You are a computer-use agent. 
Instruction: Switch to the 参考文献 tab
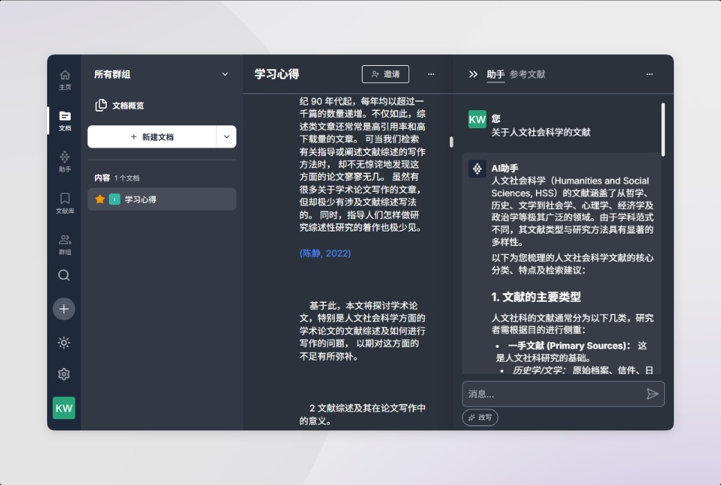528,74
